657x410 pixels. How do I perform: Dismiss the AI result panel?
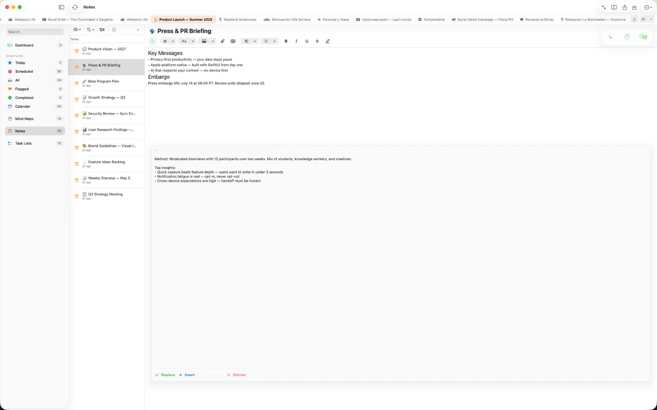(236, 375)
